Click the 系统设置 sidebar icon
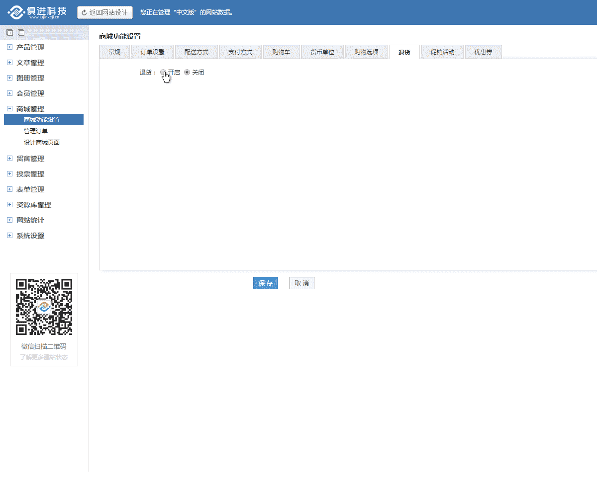 9,236
